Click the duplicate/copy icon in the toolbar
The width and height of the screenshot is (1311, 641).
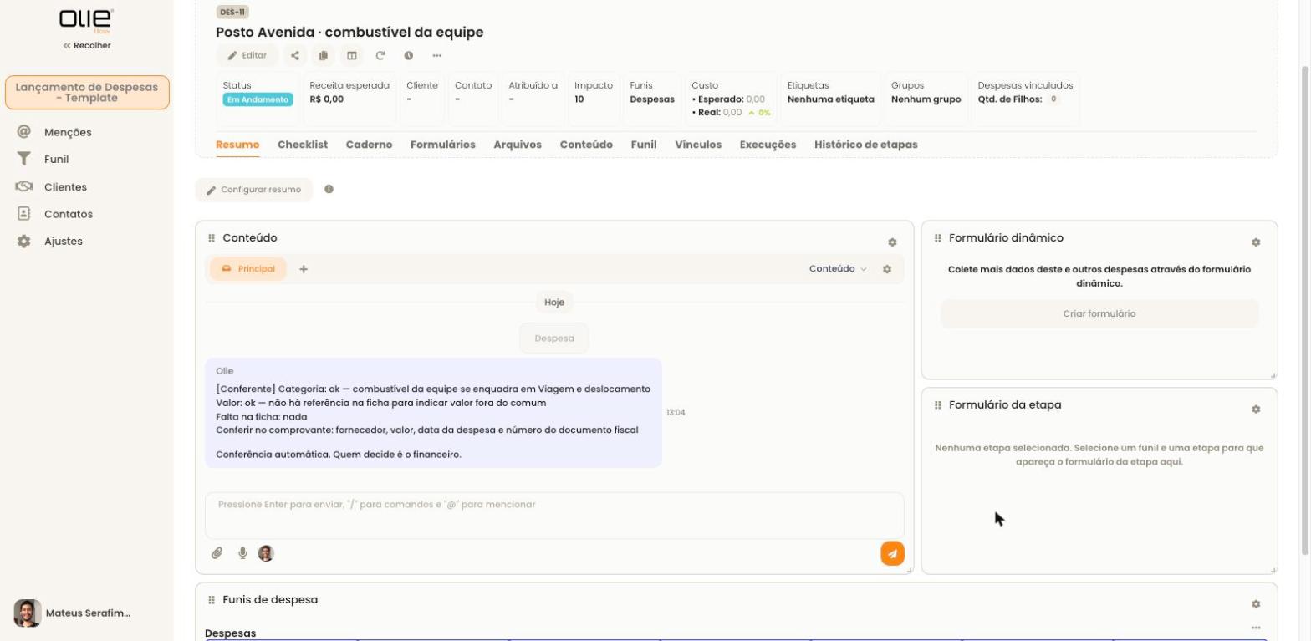tap(323, 56)
